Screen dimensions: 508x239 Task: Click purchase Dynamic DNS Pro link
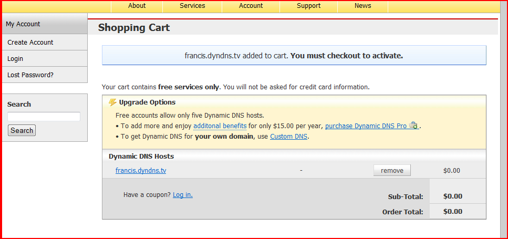366,126
